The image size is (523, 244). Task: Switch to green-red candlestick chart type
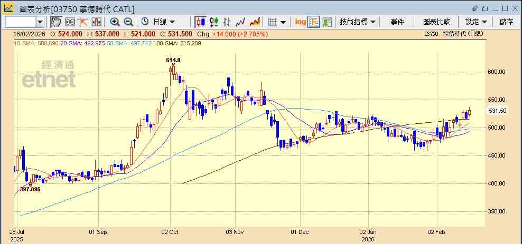coord(214,22)
